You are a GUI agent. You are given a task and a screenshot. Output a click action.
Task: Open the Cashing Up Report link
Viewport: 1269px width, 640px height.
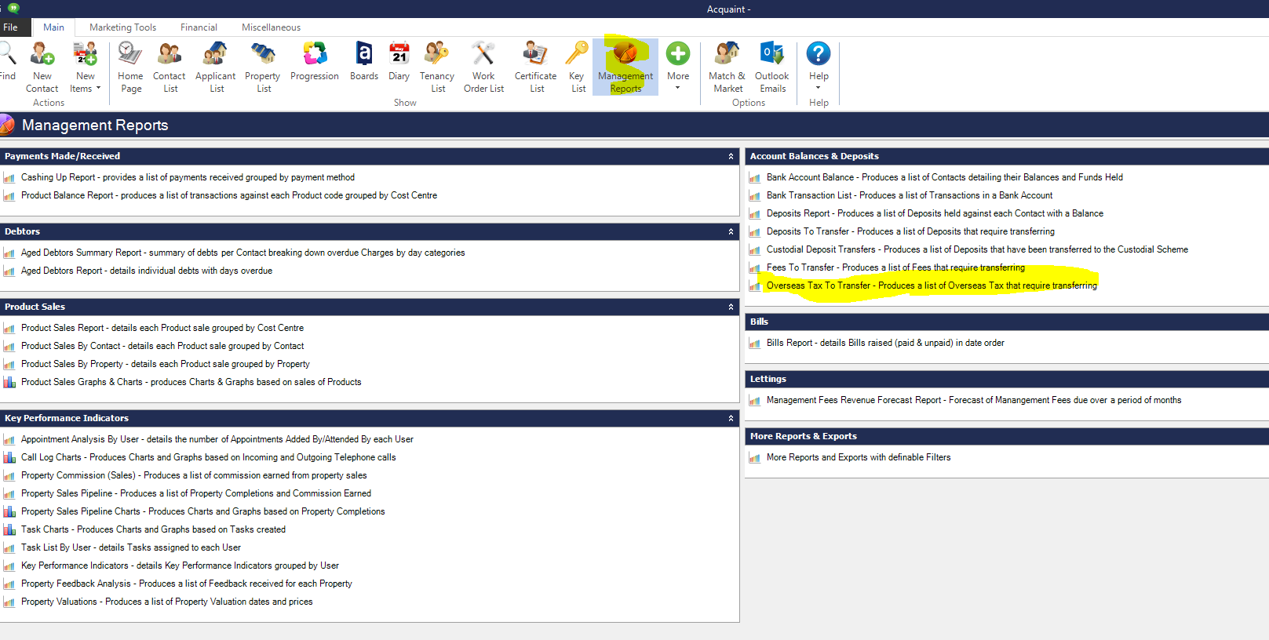click(188, 178)
